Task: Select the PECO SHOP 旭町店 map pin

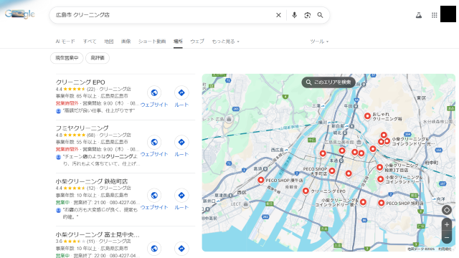Action: pos(381,203)
